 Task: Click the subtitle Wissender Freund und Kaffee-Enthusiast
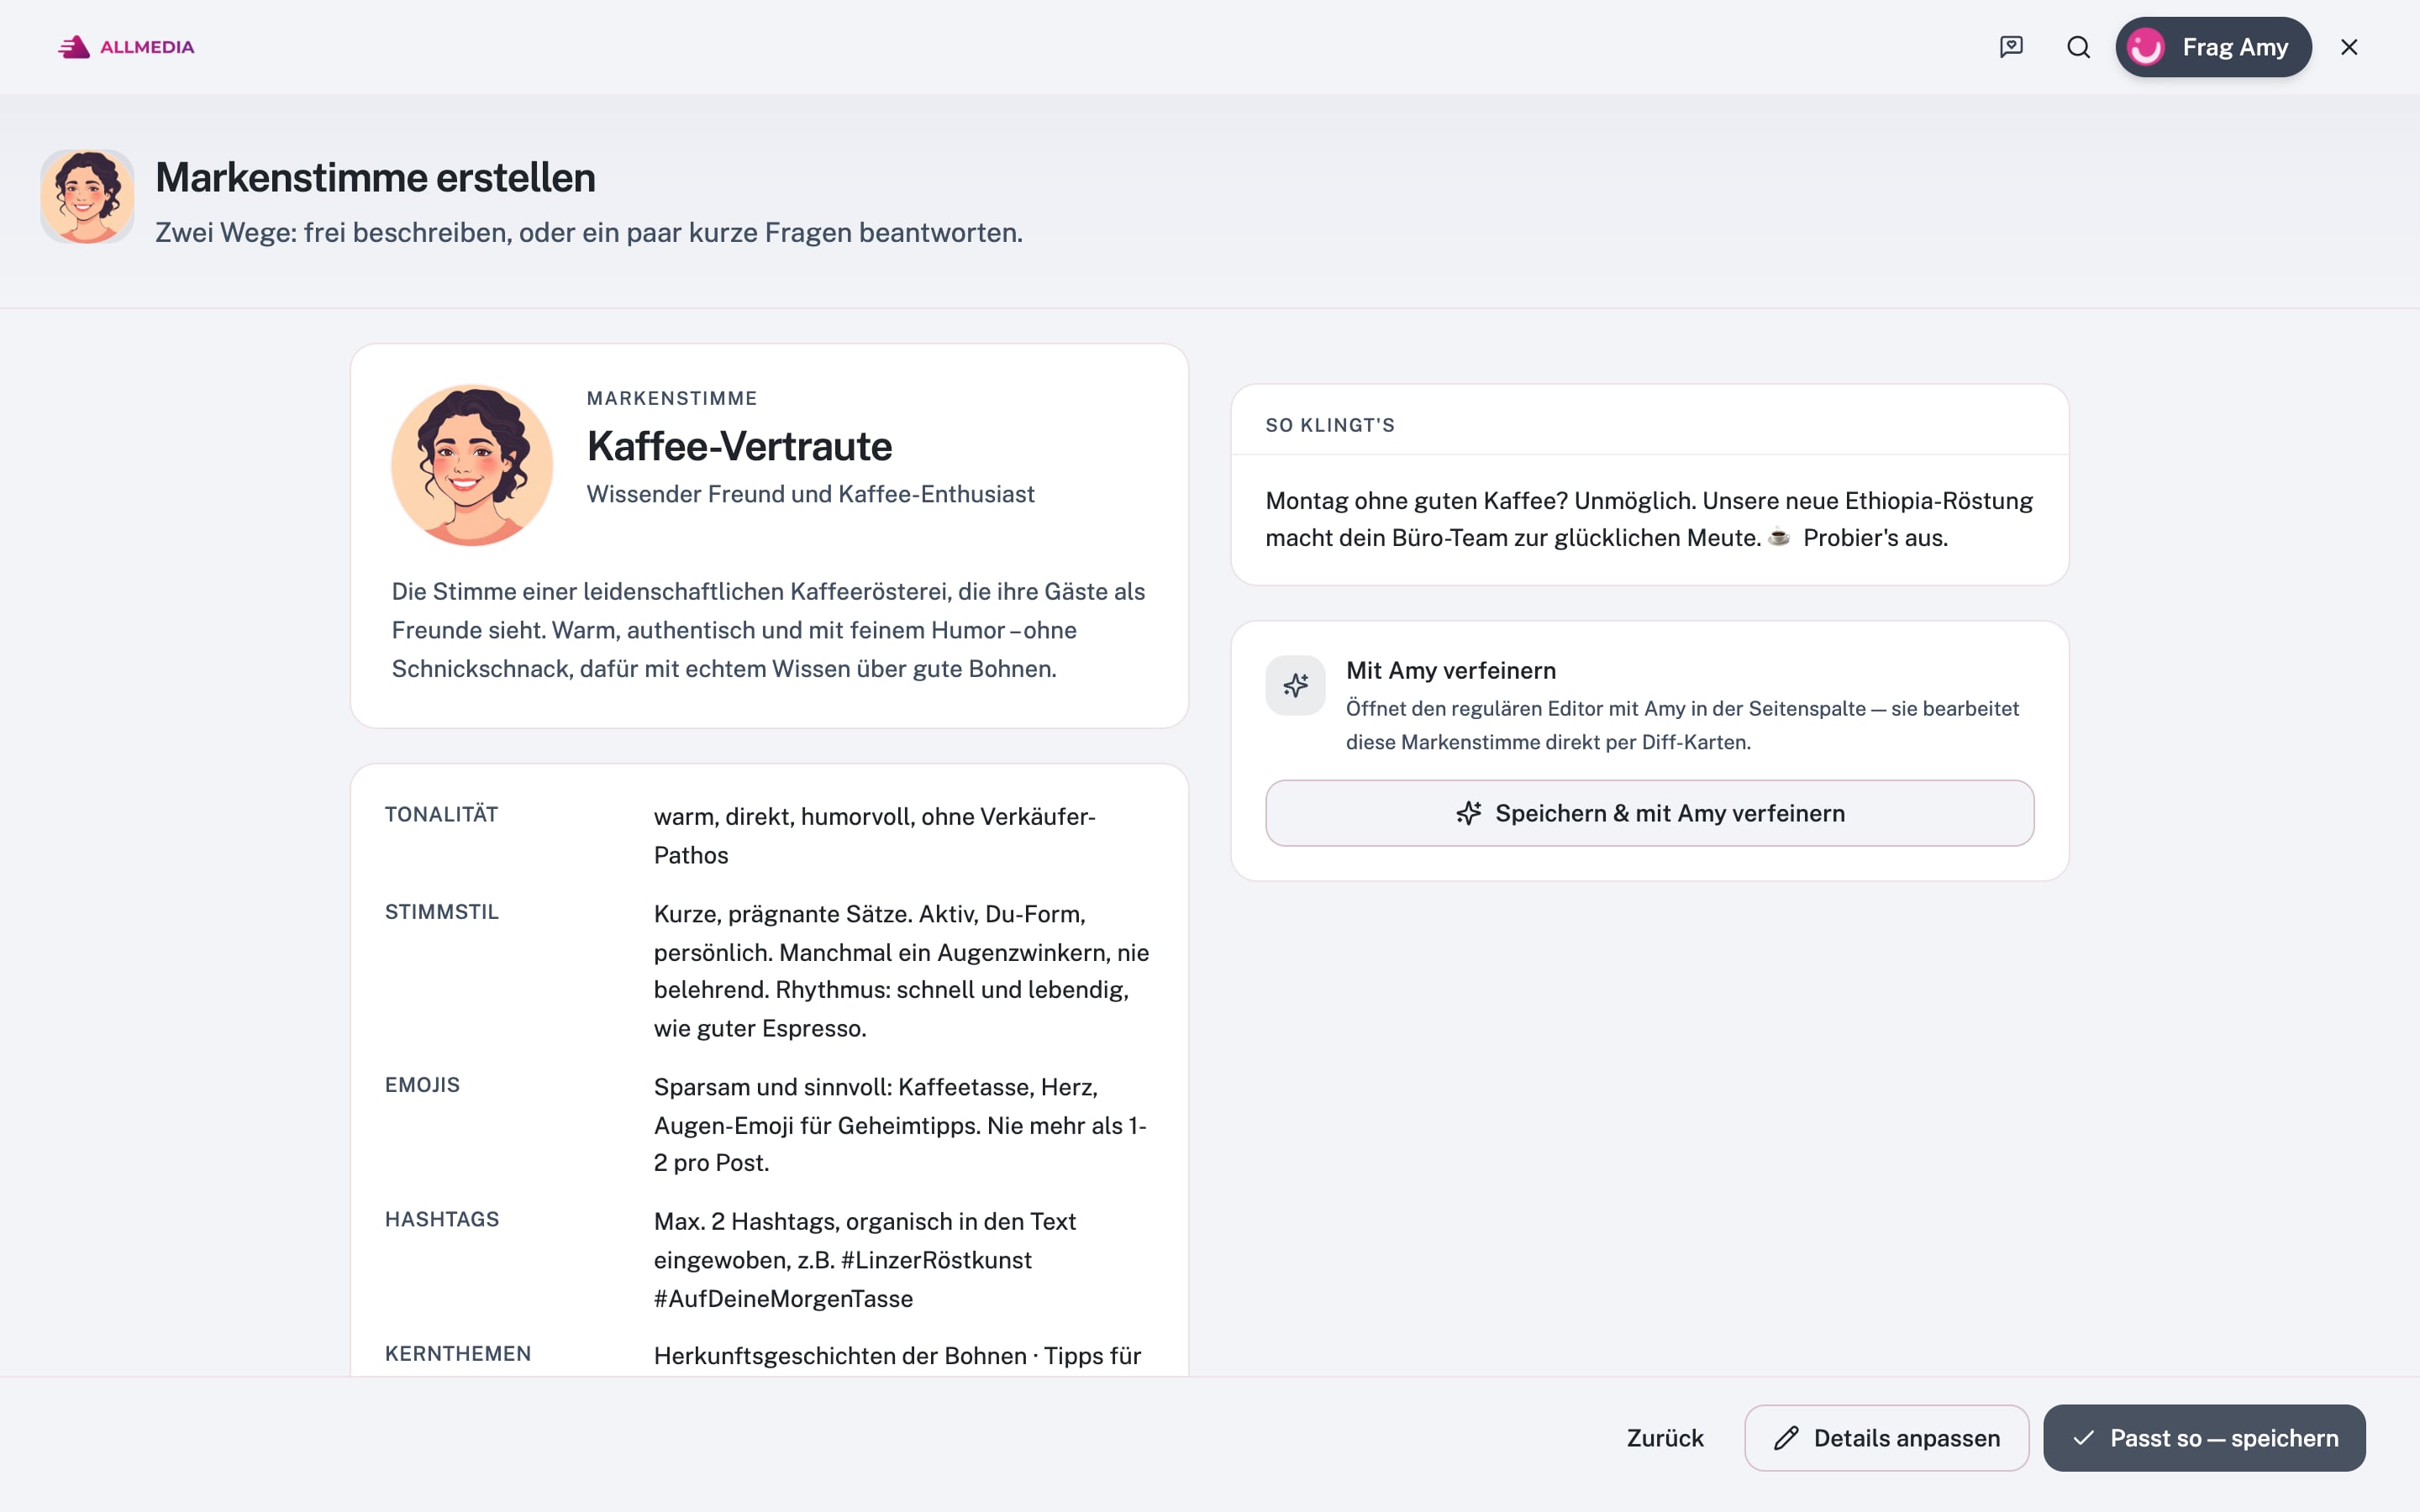pos(810,494)
